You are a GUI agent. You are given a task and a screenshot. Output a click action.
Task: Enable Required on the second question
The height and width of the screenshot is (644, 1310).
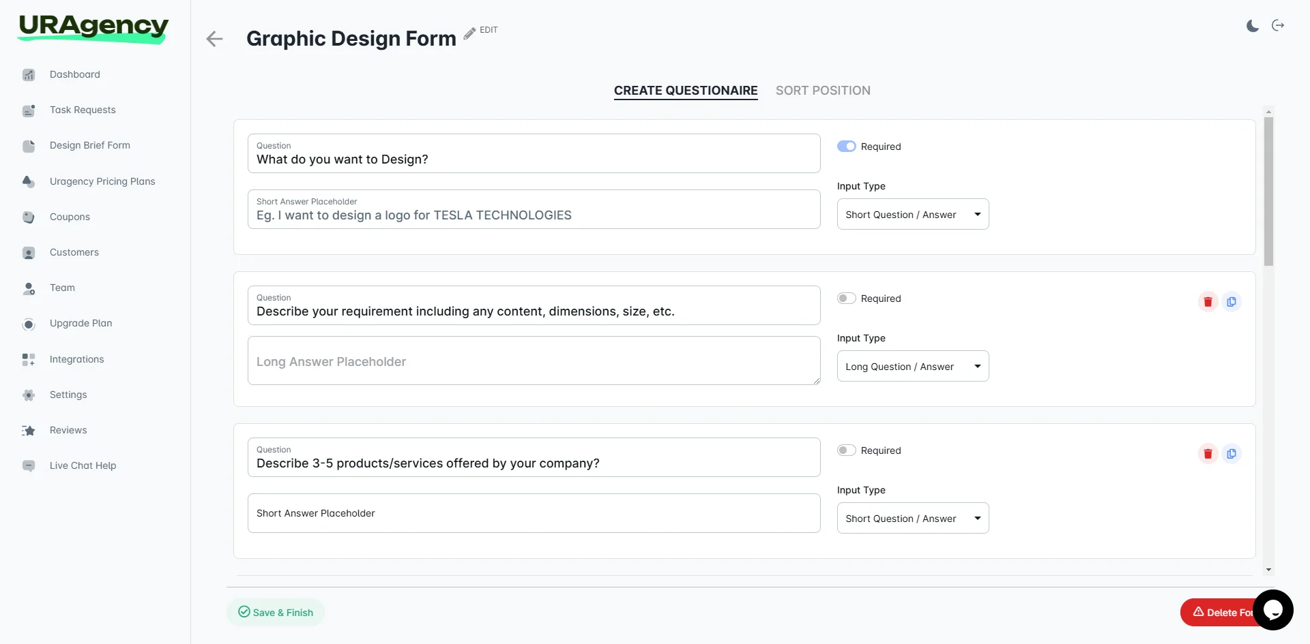click(846, 298)
